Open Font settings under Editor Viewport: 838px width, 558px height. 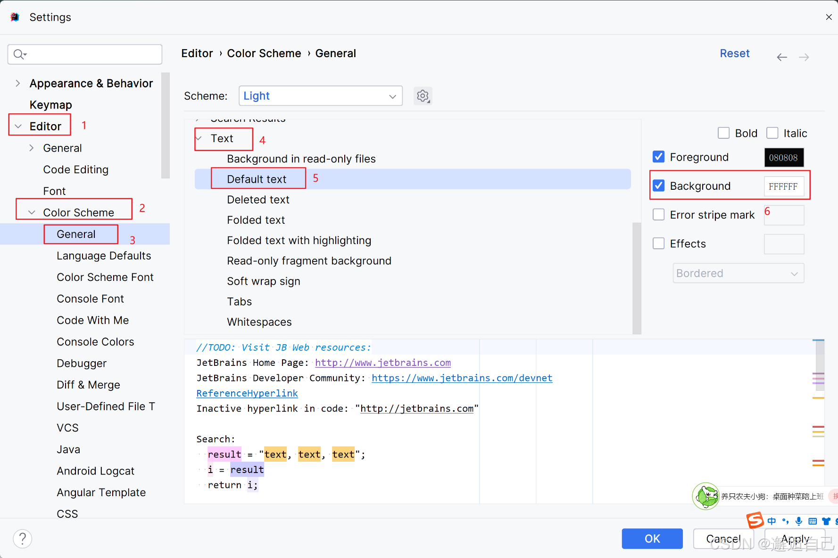54,191
